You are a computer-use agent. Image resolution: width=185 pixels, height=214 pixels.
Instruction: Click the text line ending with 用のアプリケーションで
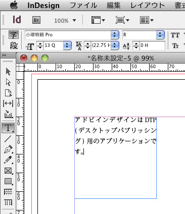click(116, 141)
